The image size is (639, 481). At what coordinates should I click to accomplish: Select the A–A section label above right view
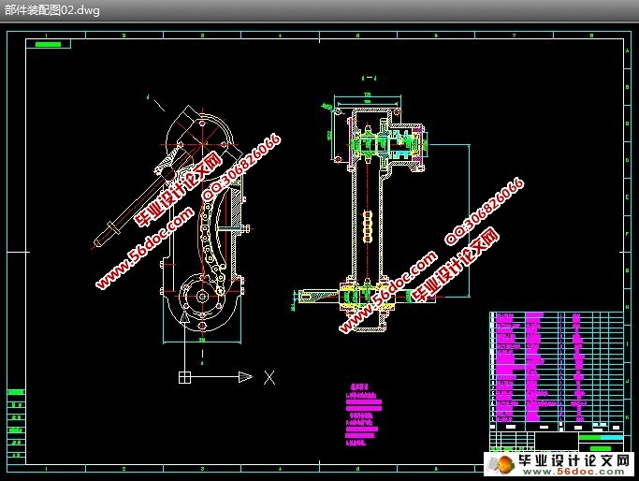coord(370,78)
